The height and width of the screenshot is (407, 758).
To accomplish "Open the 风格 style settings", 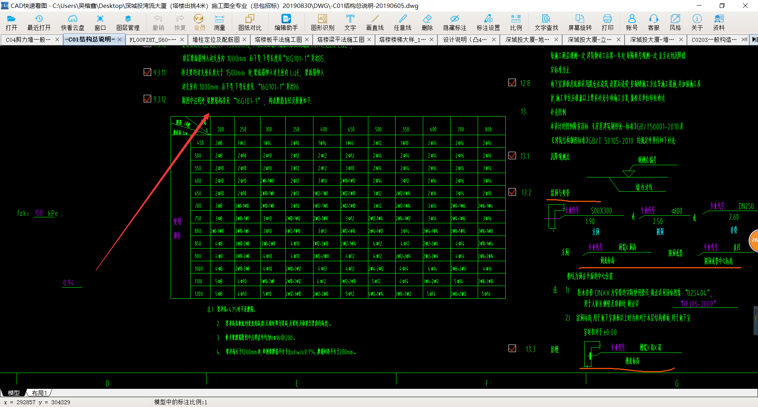I will point(675,23).
